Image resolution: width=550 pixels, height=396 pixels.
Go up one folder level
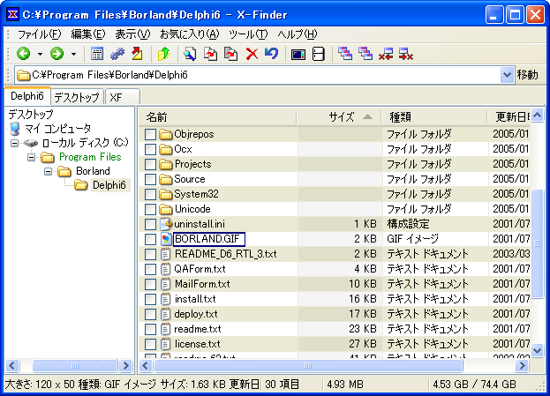point(163,54)
